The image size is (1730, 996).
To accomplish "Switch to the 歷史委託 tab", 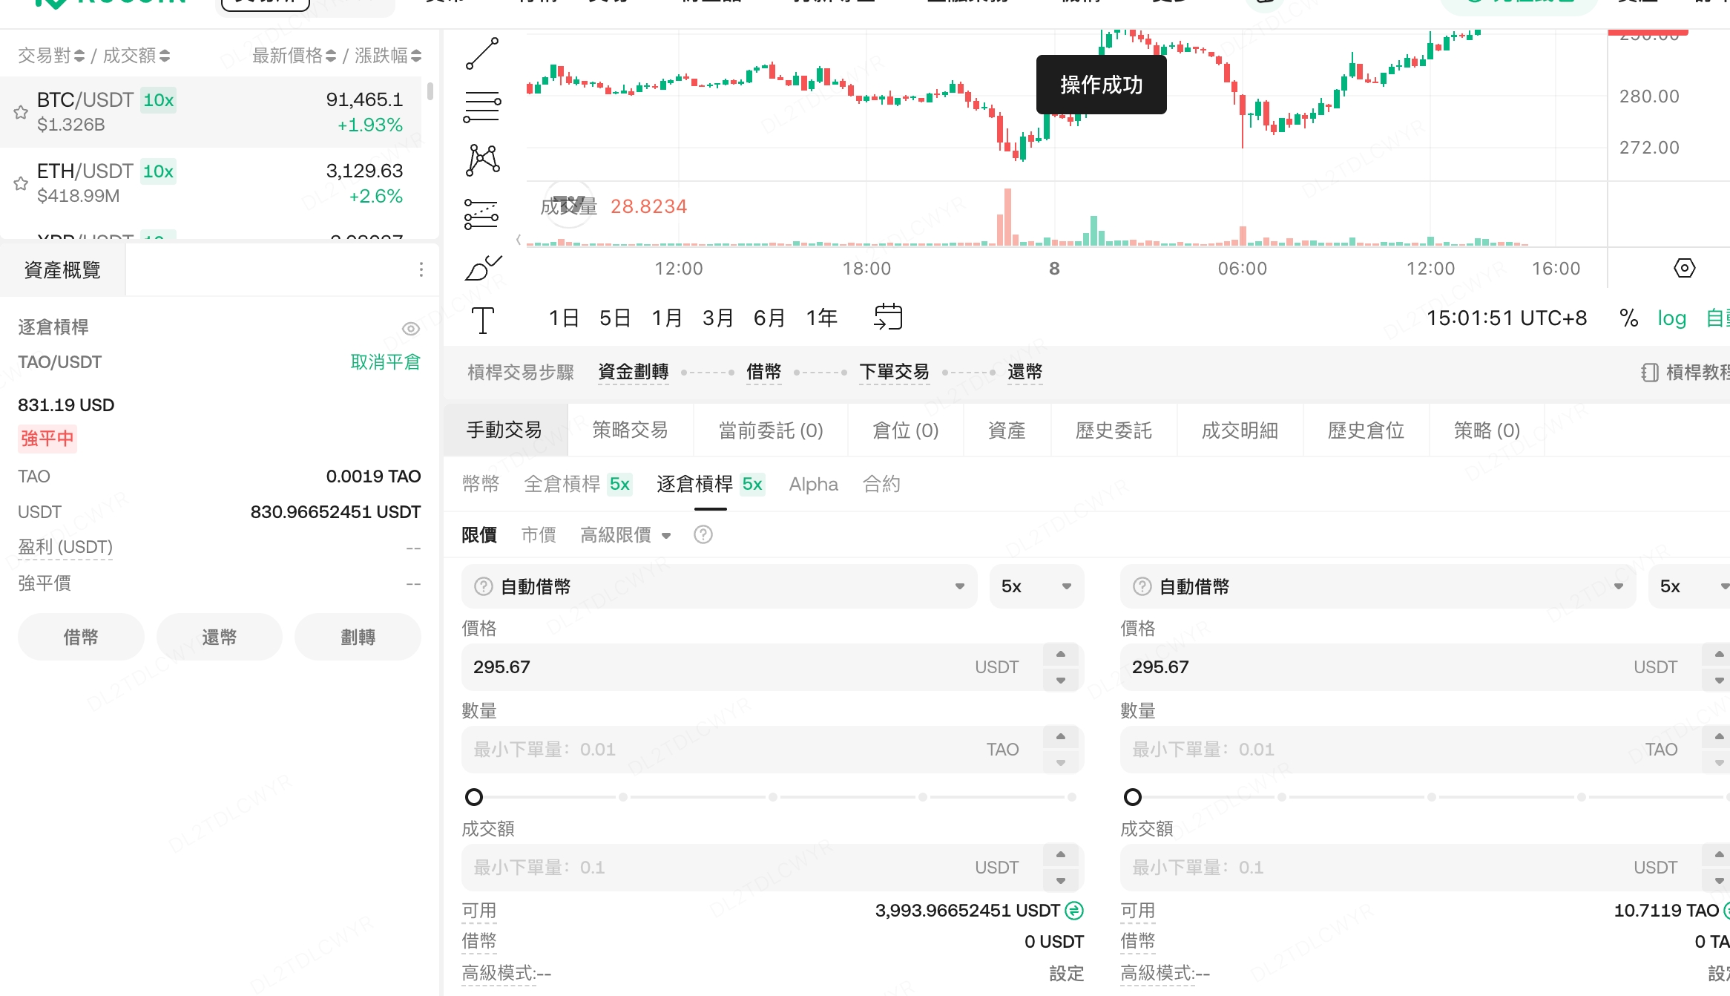I will point(1113,430).
